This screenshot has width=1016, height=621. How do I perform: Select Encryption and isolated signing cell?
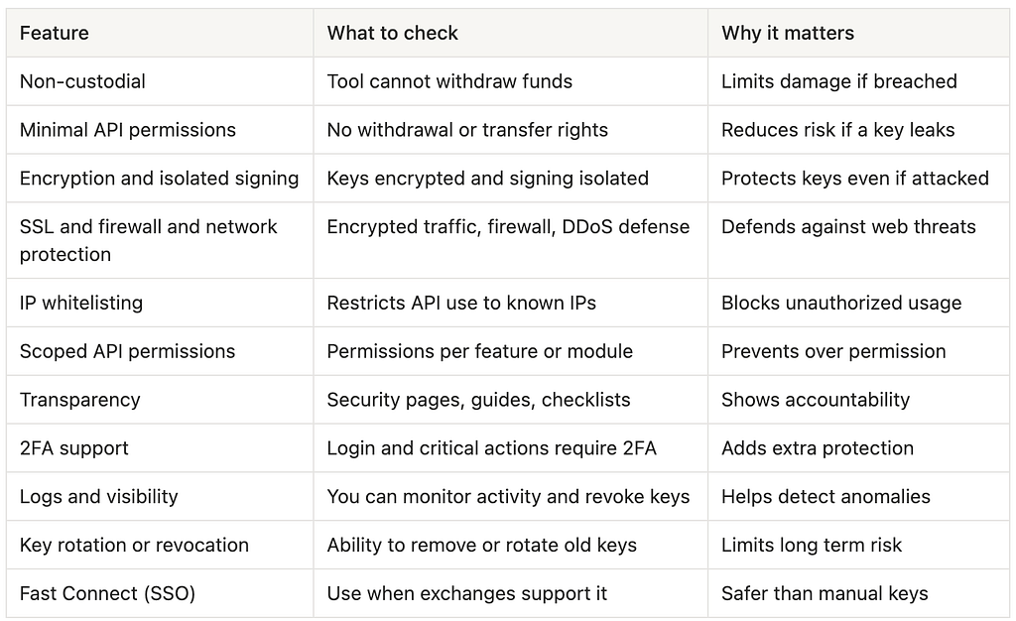pyautogui.click(x=160, y=179)
